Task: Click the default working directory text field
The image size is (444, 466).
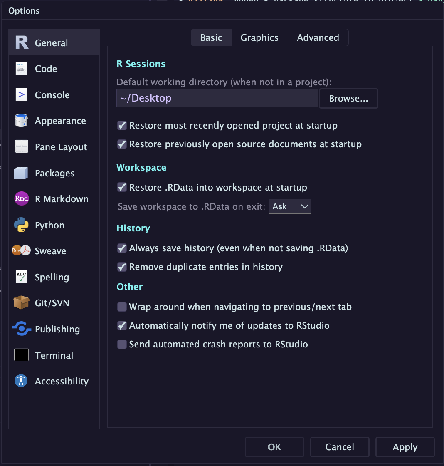Action: tap(217, 98)
